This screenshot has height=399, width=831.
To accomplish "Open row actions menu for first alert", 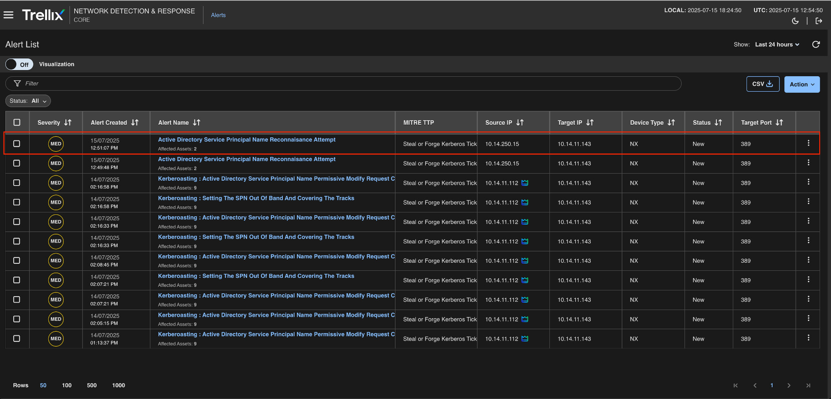I will 808,143.
